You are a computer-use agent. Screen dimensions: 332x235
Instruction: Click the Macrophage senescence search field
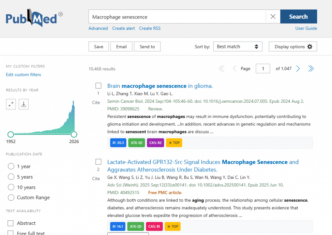tap(177, 17)
